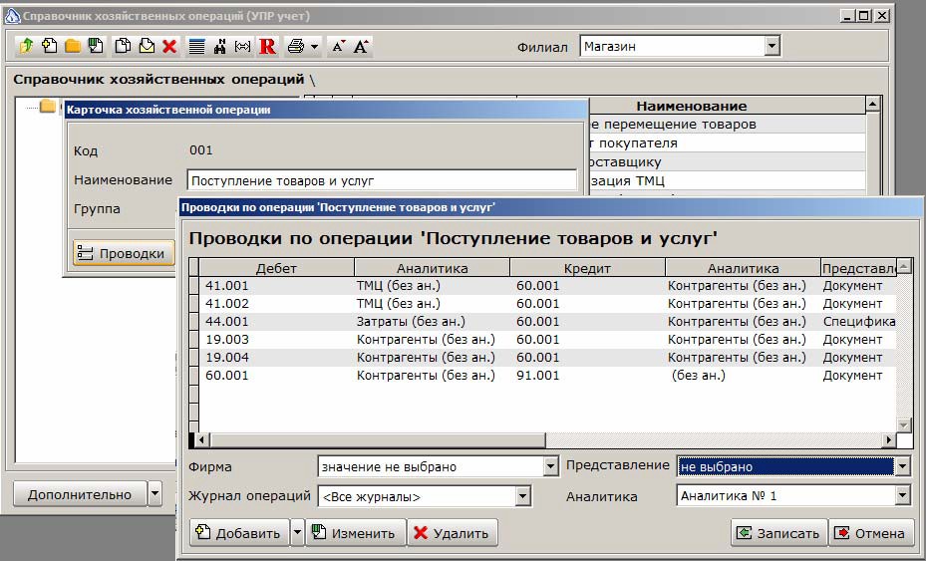Click the Наименование input field in card
This screenshot has width=926, height=561.
[382, 180]
